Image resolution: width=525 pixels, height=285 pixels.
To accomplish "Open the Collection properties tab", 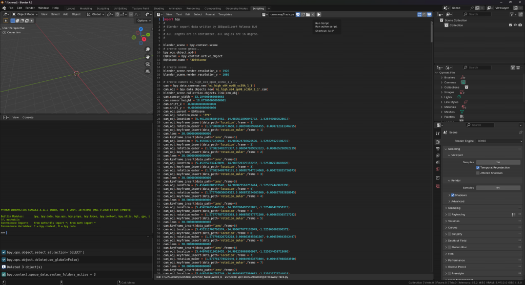I will (438, 178).
